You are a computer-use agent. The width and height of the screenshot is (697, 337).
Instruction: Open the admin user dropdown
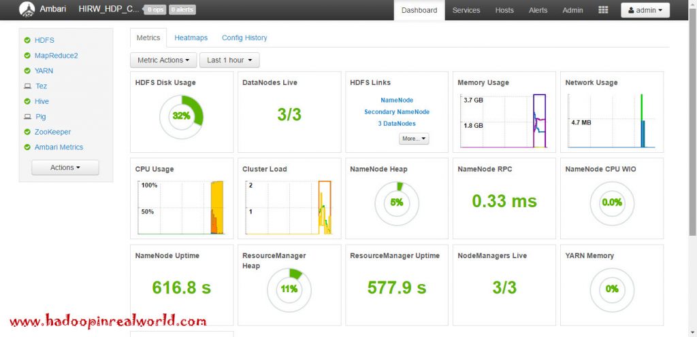pyautogui.click(x=645, y=10)
